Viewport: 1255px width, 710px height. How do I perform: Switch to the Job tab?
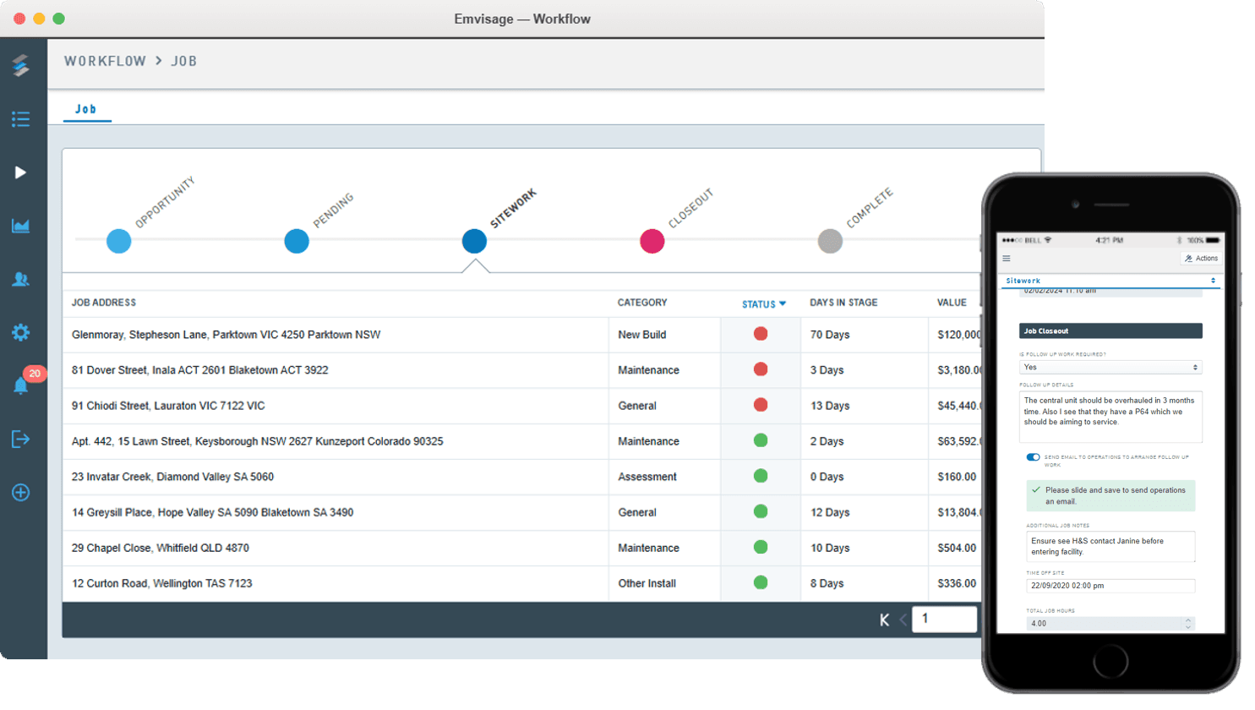point(86,109)
